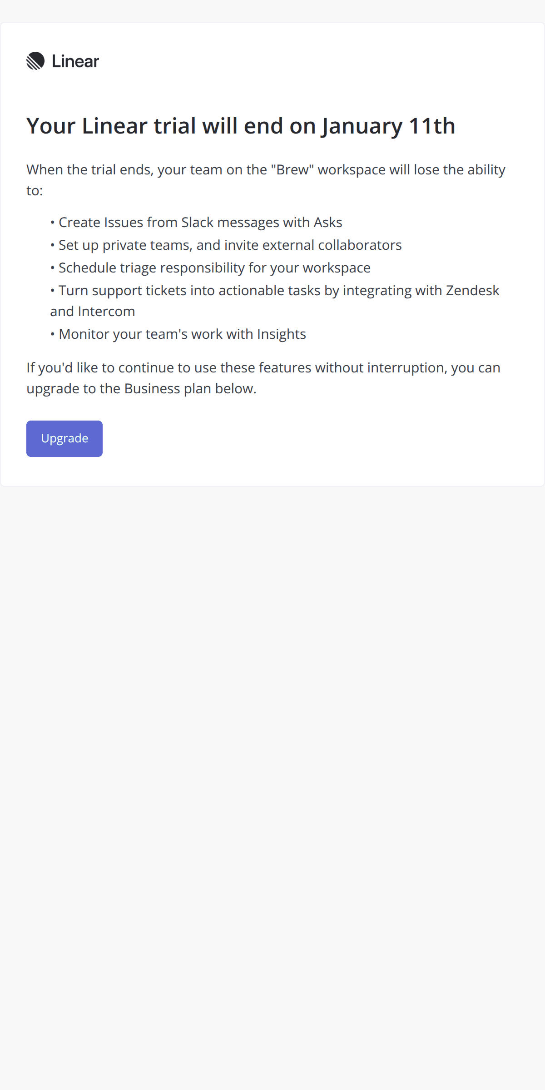545x1090 pixels.
Task: Click the private teams bullet item
Action: (227, 245)
